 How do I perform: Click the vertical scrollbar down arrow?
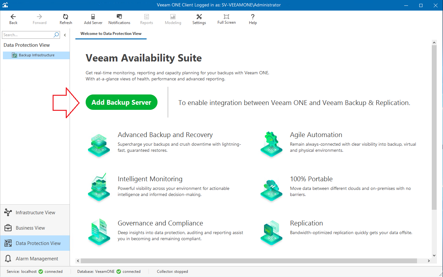[434, 255]
